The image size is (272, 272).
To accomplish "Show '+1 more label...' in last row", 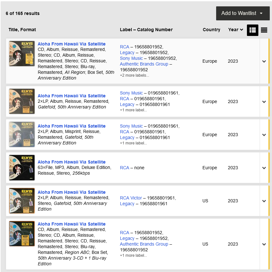I will tap(133, 255).
